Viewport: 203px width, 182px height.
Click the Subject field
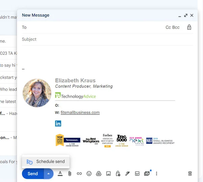click(x=107, y=39)
